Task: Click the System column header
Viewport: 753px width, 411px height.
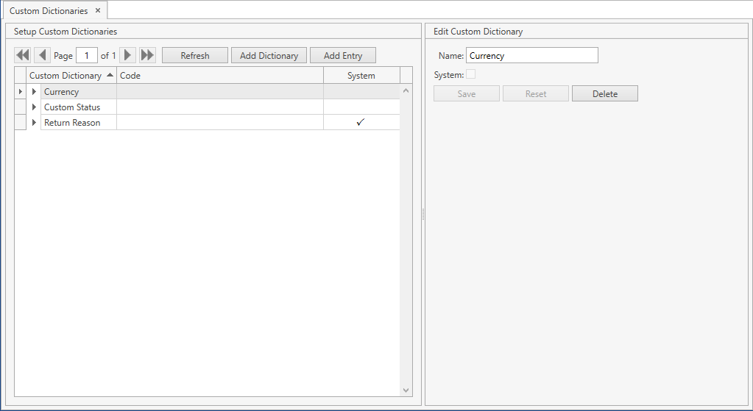Action: (x=361, y=75)
